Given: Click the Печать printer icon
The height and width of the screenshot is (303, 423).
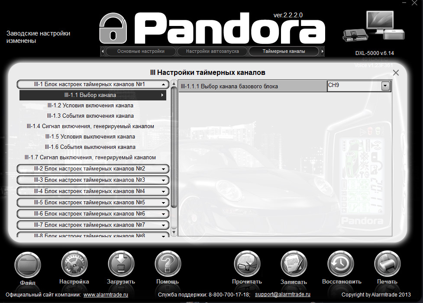Looking at the screenshot, I should (387, 264).
